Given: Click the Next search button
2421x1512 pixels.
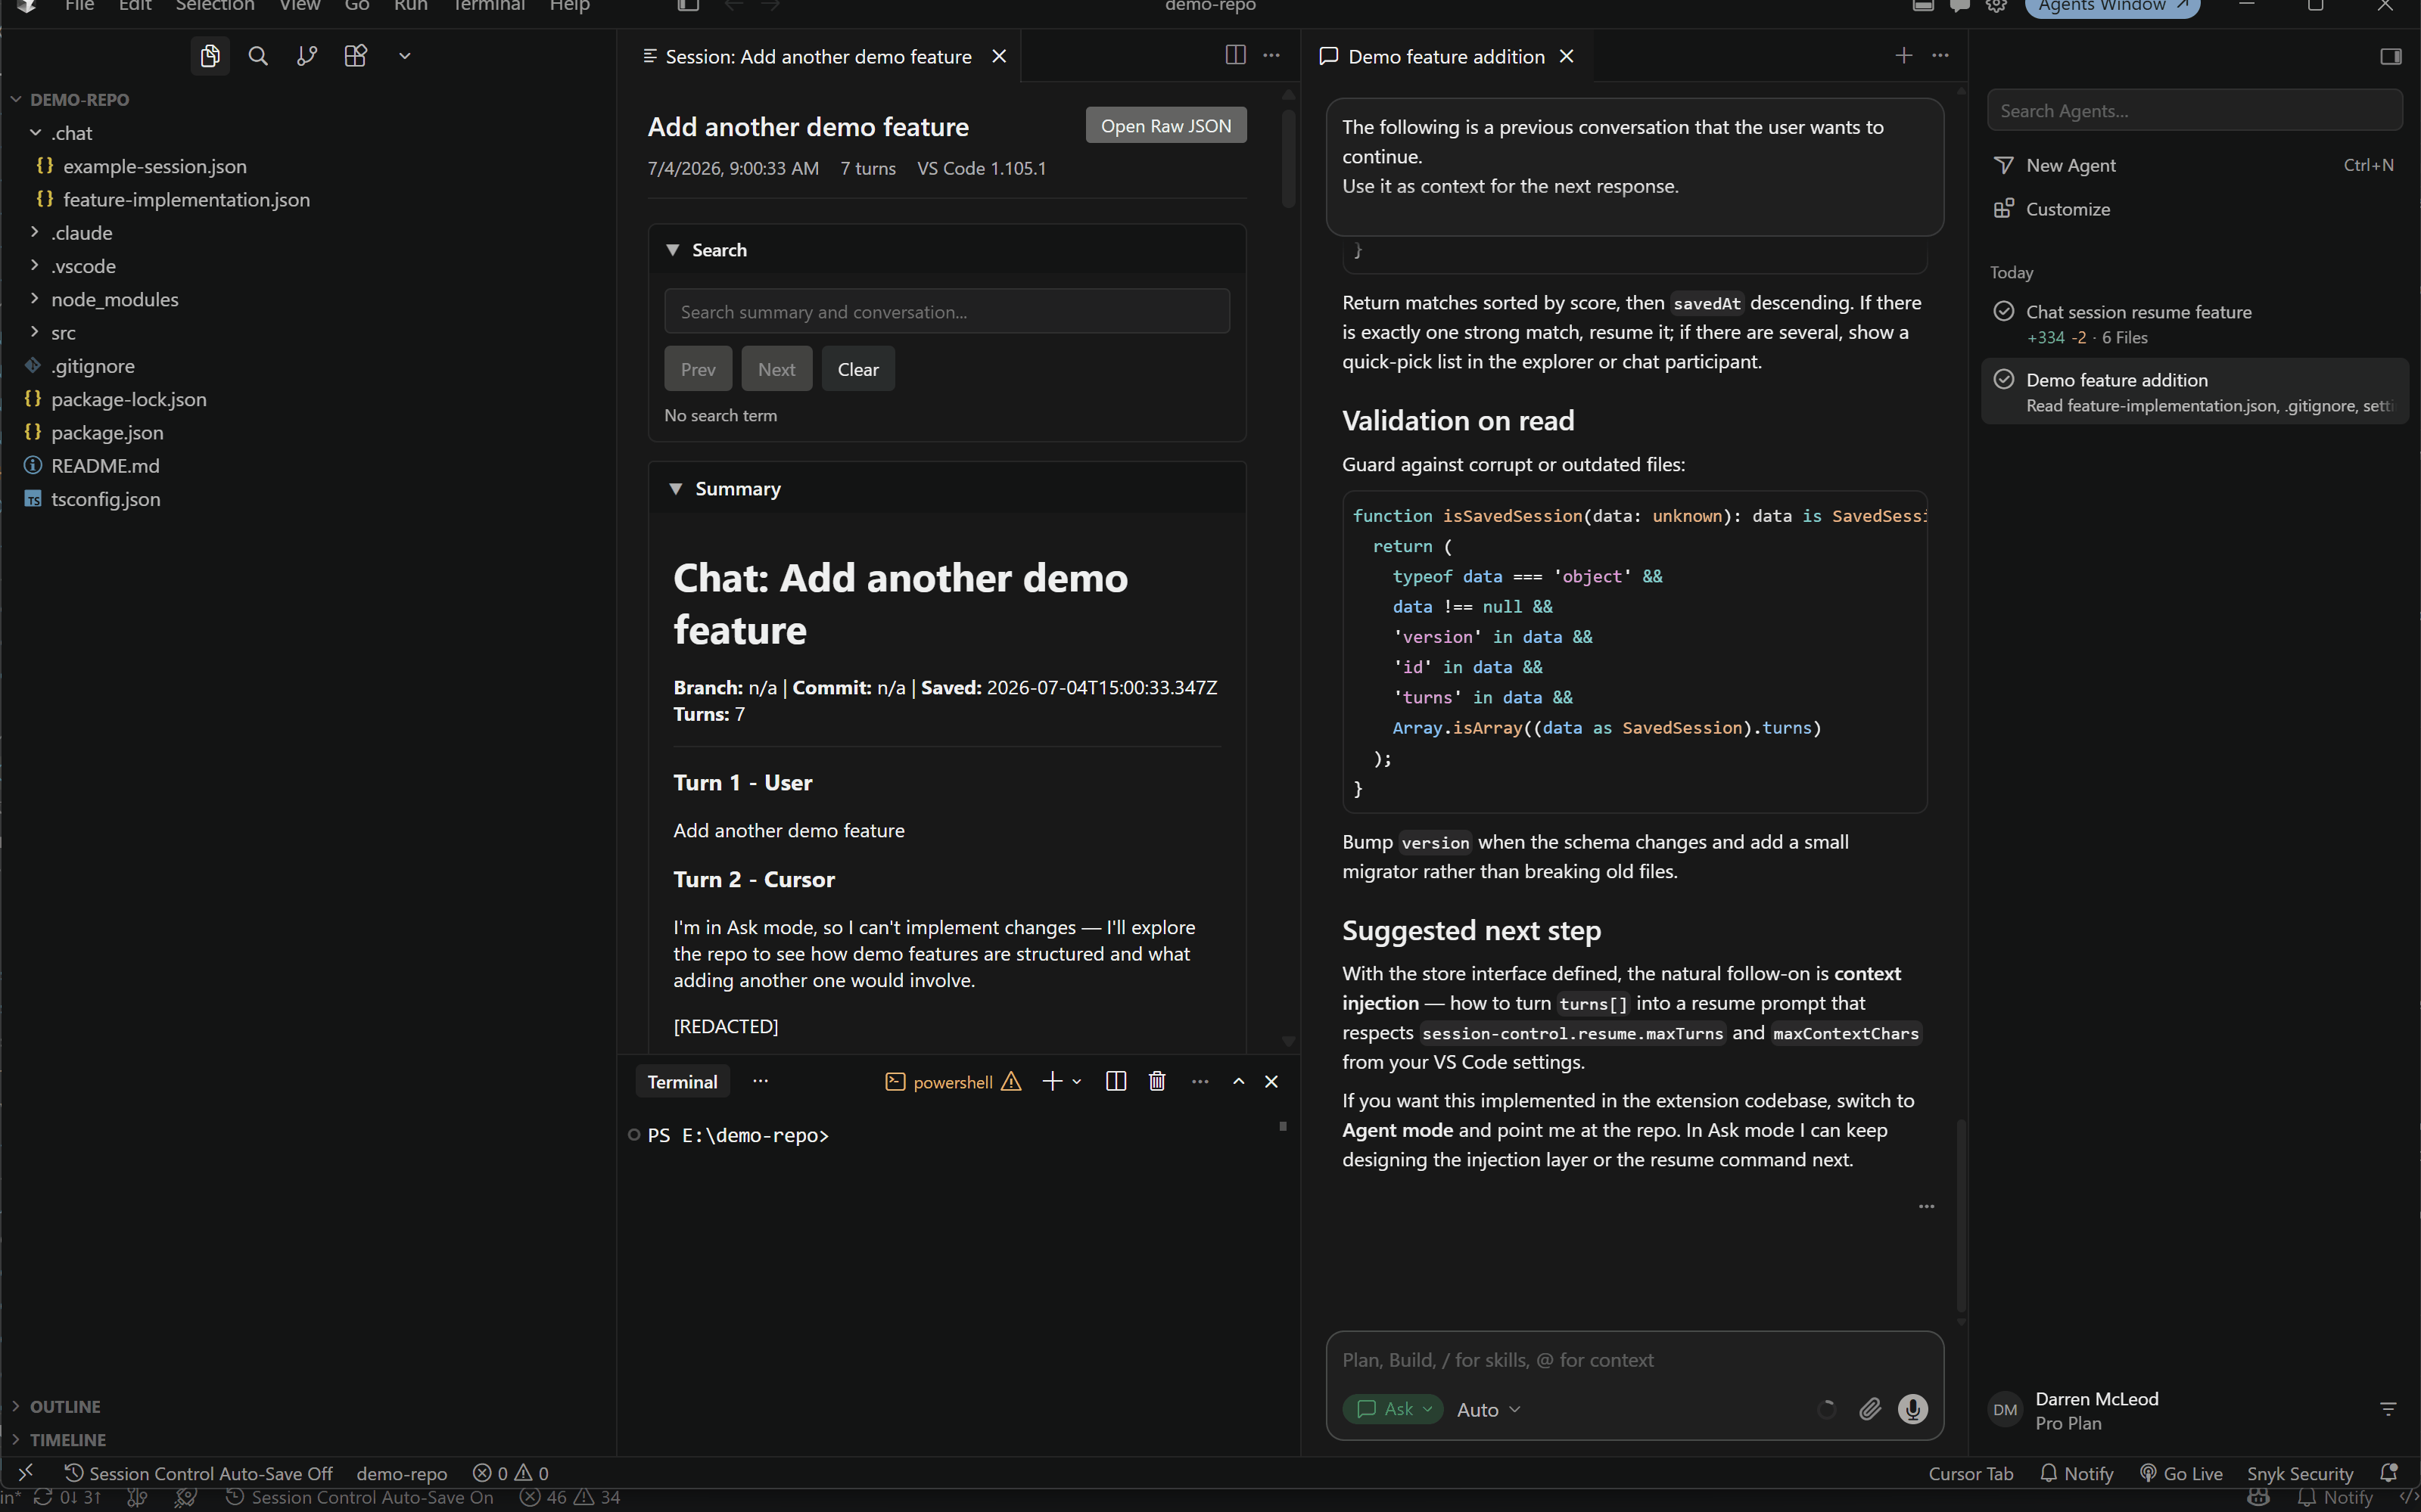Looking at the screenshot, I should pyautogui.click(x=776, y=369).
